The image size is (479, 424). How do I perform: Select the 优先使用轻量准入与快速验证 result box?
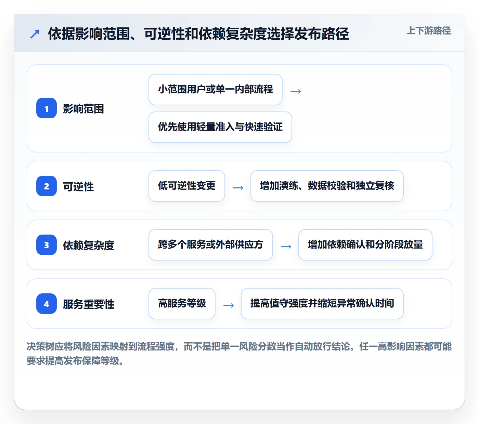pyautogui.click(x=220, y=127)
